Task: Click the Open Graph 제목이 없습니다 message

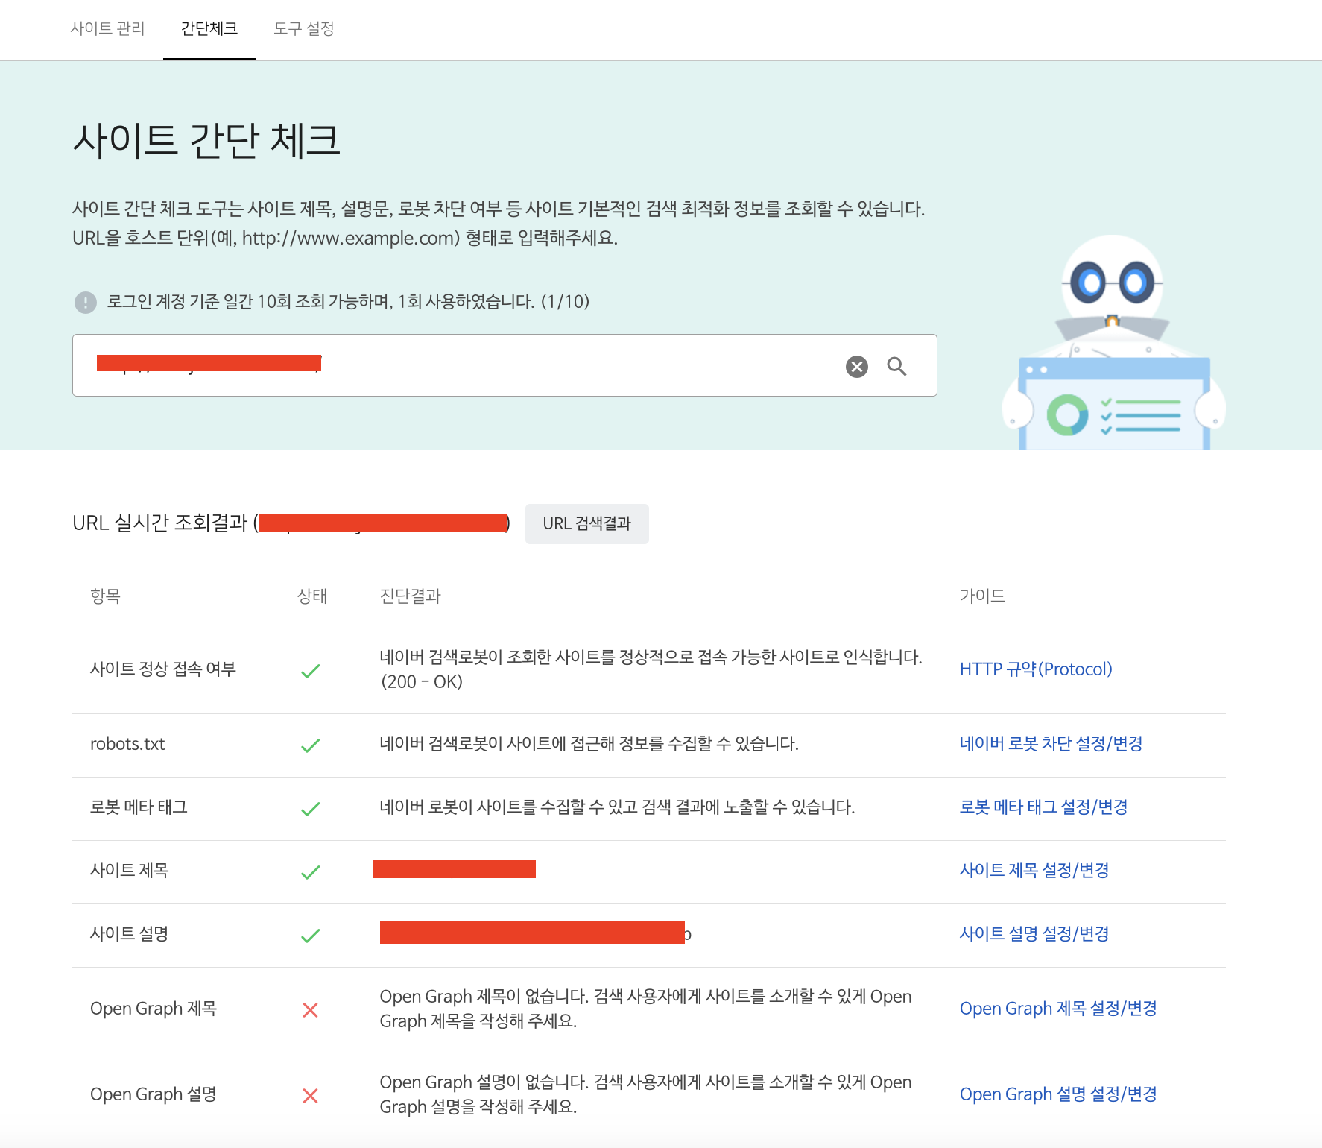Action: [645, 1009]
